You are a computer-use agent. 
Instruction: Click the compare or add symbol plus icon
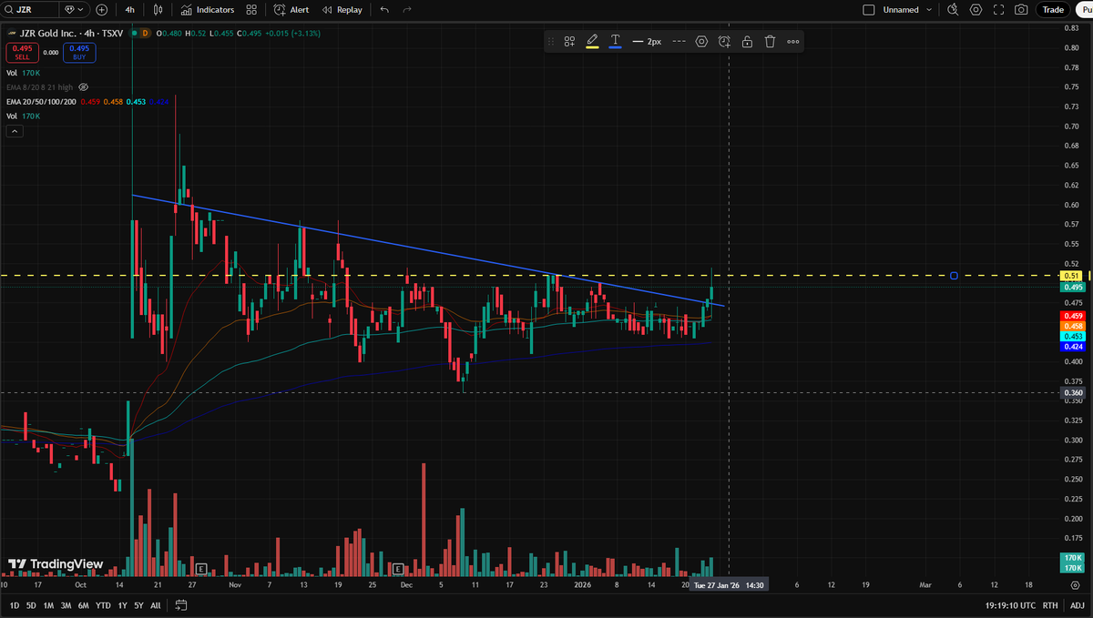tap(101, 9)
